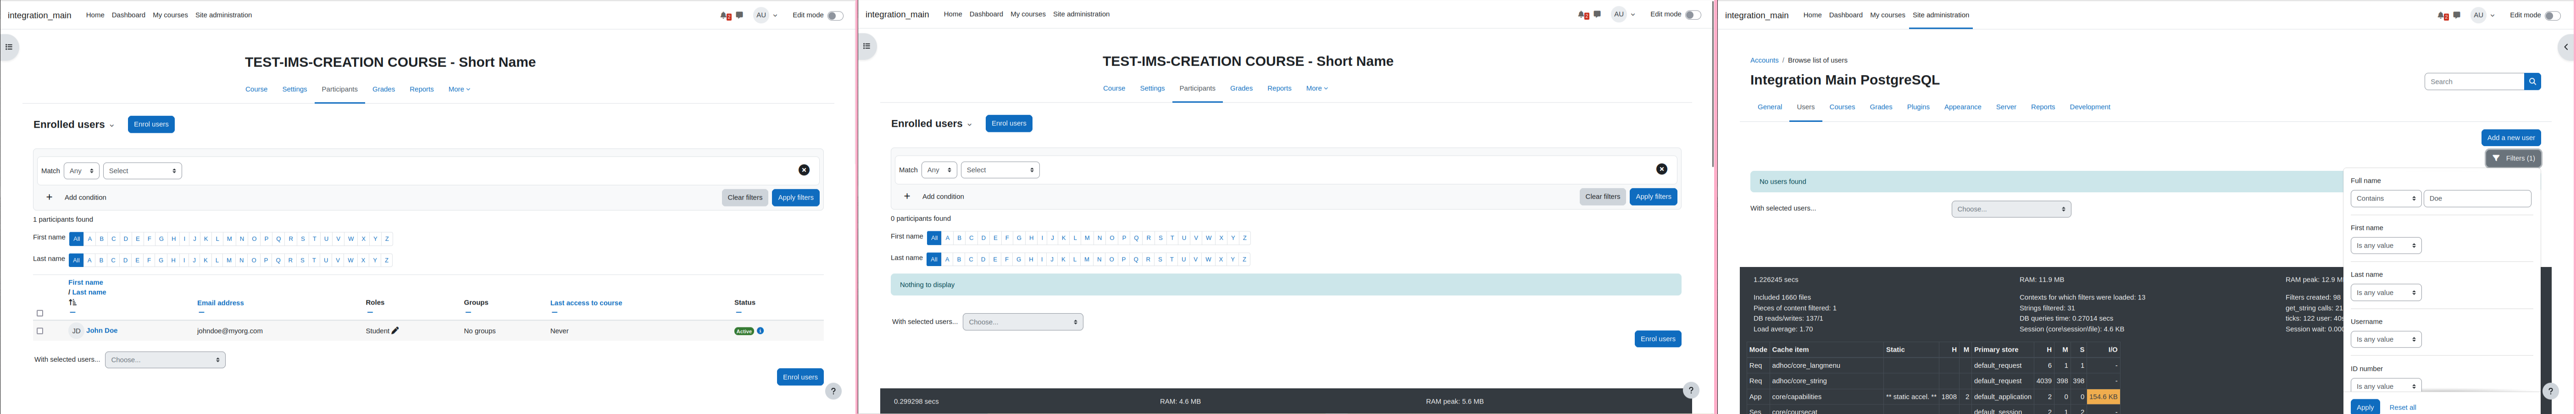Open help question mark in left window
The width and height of the screenshot is (2576, 414).
(x=834, y=391)
